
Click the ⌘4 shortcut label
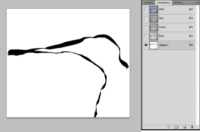191,27
